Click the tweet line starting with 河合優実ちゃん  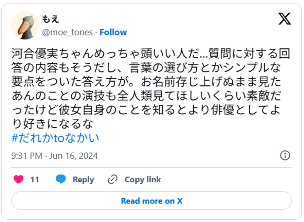pos(151,54)
